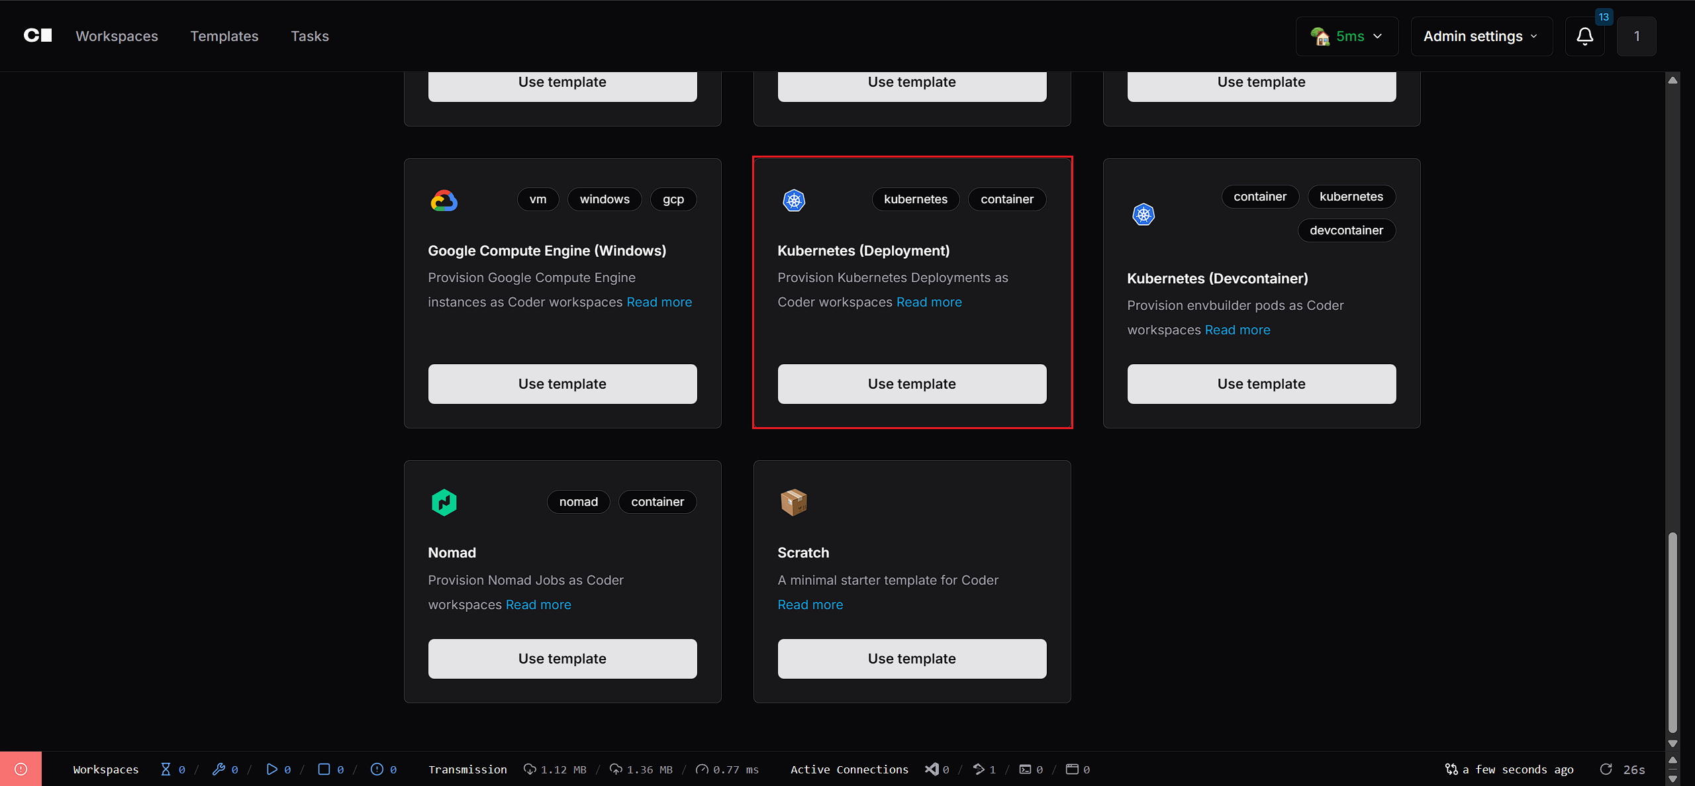Use the Kubernetes (Deployment) template
The width and height of the screenshot is (1695, 786).
(912, 384)
